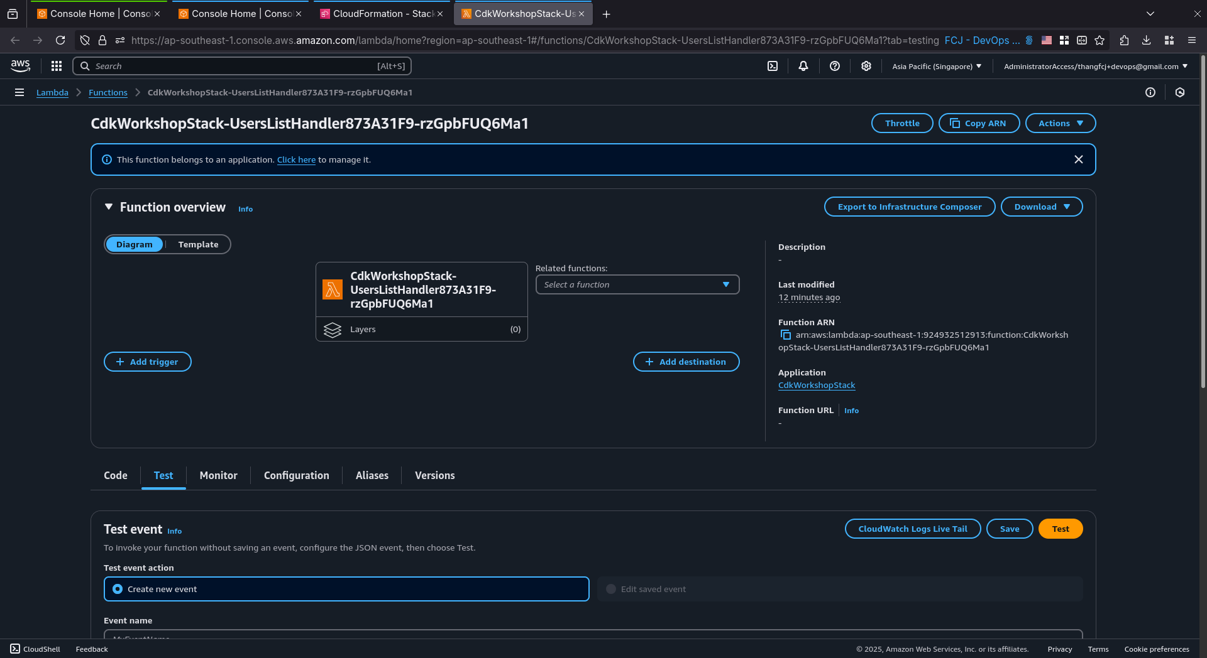
Task: Follow the Click here link in banner
Action: coord(296,159)
